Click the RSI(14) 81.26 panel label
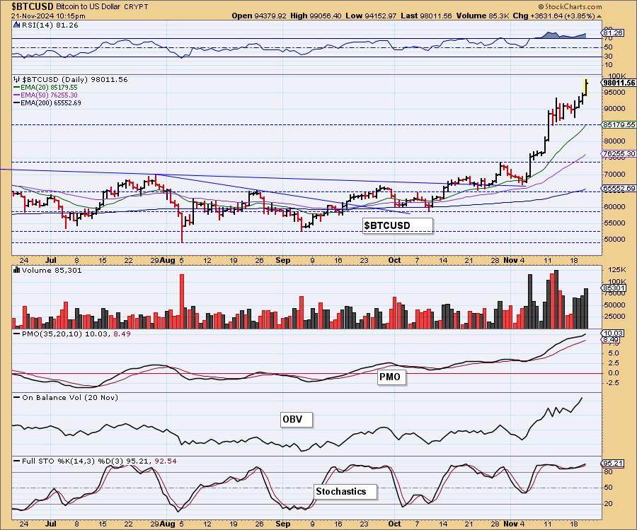Screen dimensions: 637x530 click(x=50, y=25)
